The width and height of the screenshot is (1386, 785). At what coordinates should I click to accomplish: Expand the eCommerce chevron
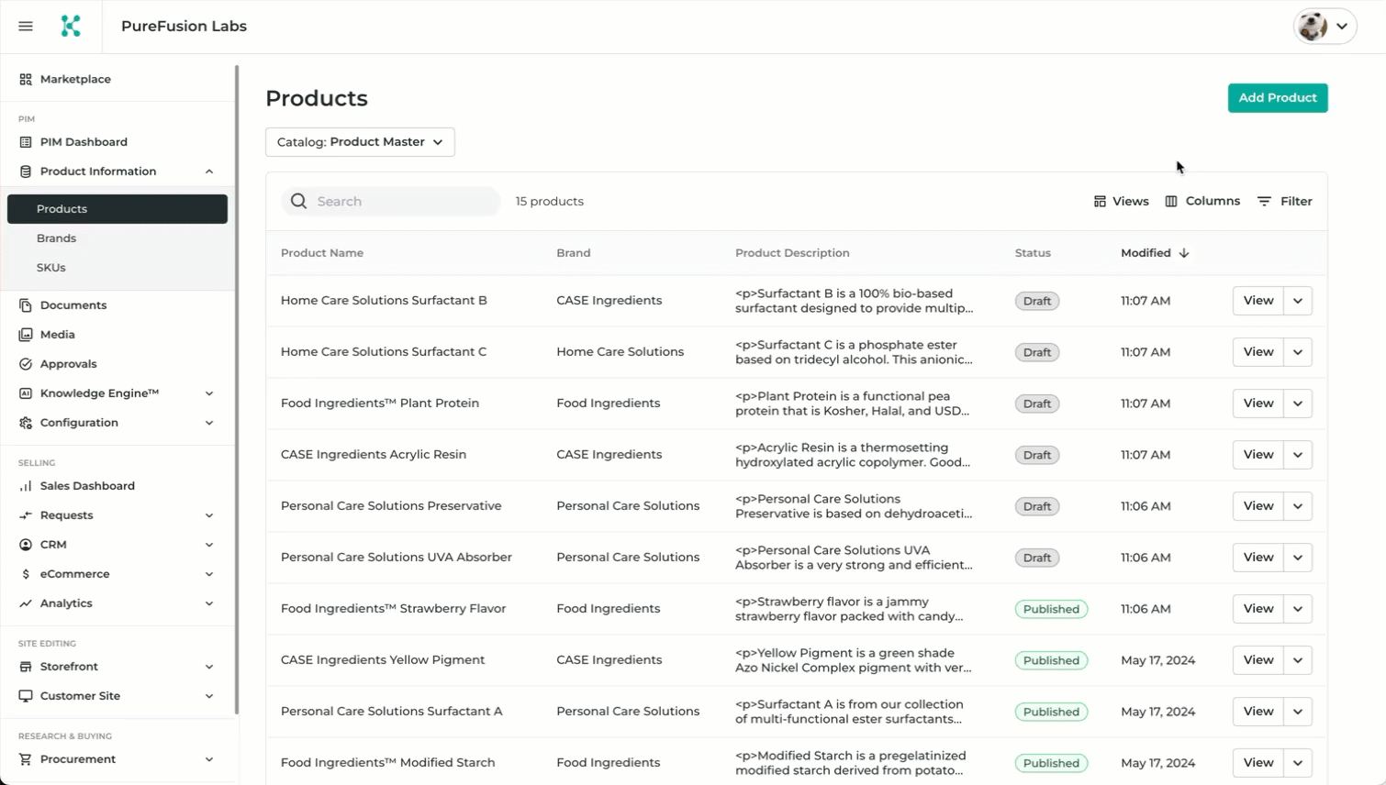click(x=209, y=574)
